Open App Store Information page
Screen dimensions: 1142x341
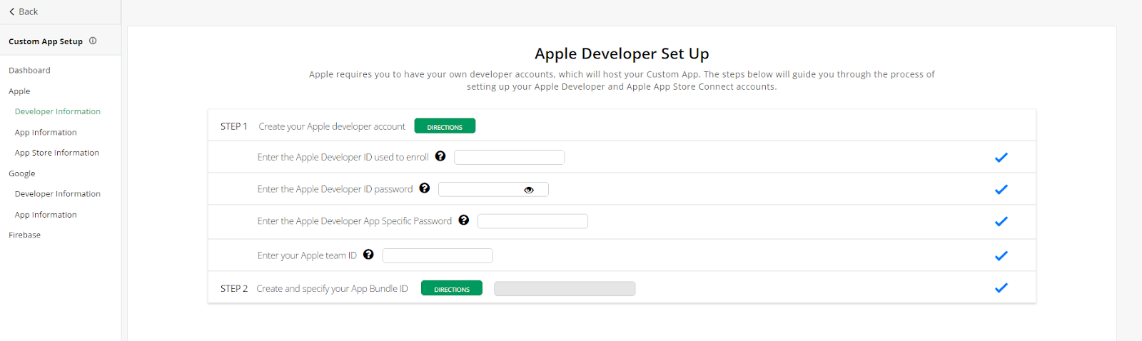57,153
